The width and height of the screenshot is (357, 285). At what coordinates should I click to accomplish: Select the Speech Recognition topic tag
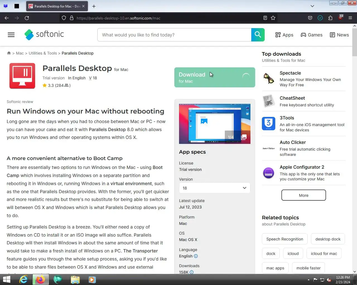284,239
